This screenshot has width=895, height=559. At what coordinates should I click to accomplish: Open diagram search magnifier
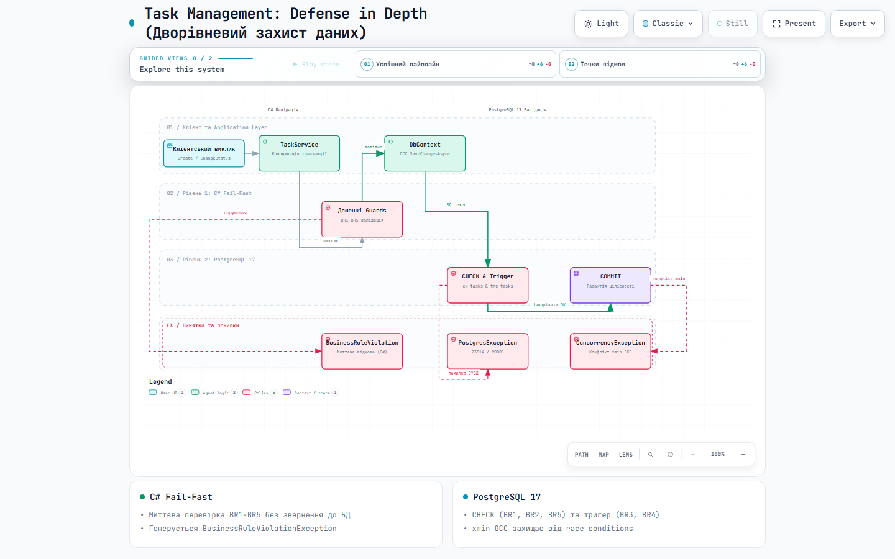point(650,455)
